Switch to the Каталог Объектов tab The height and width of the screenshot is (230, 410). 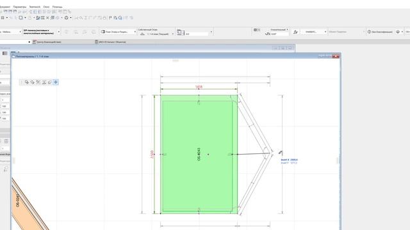point(112,42)
